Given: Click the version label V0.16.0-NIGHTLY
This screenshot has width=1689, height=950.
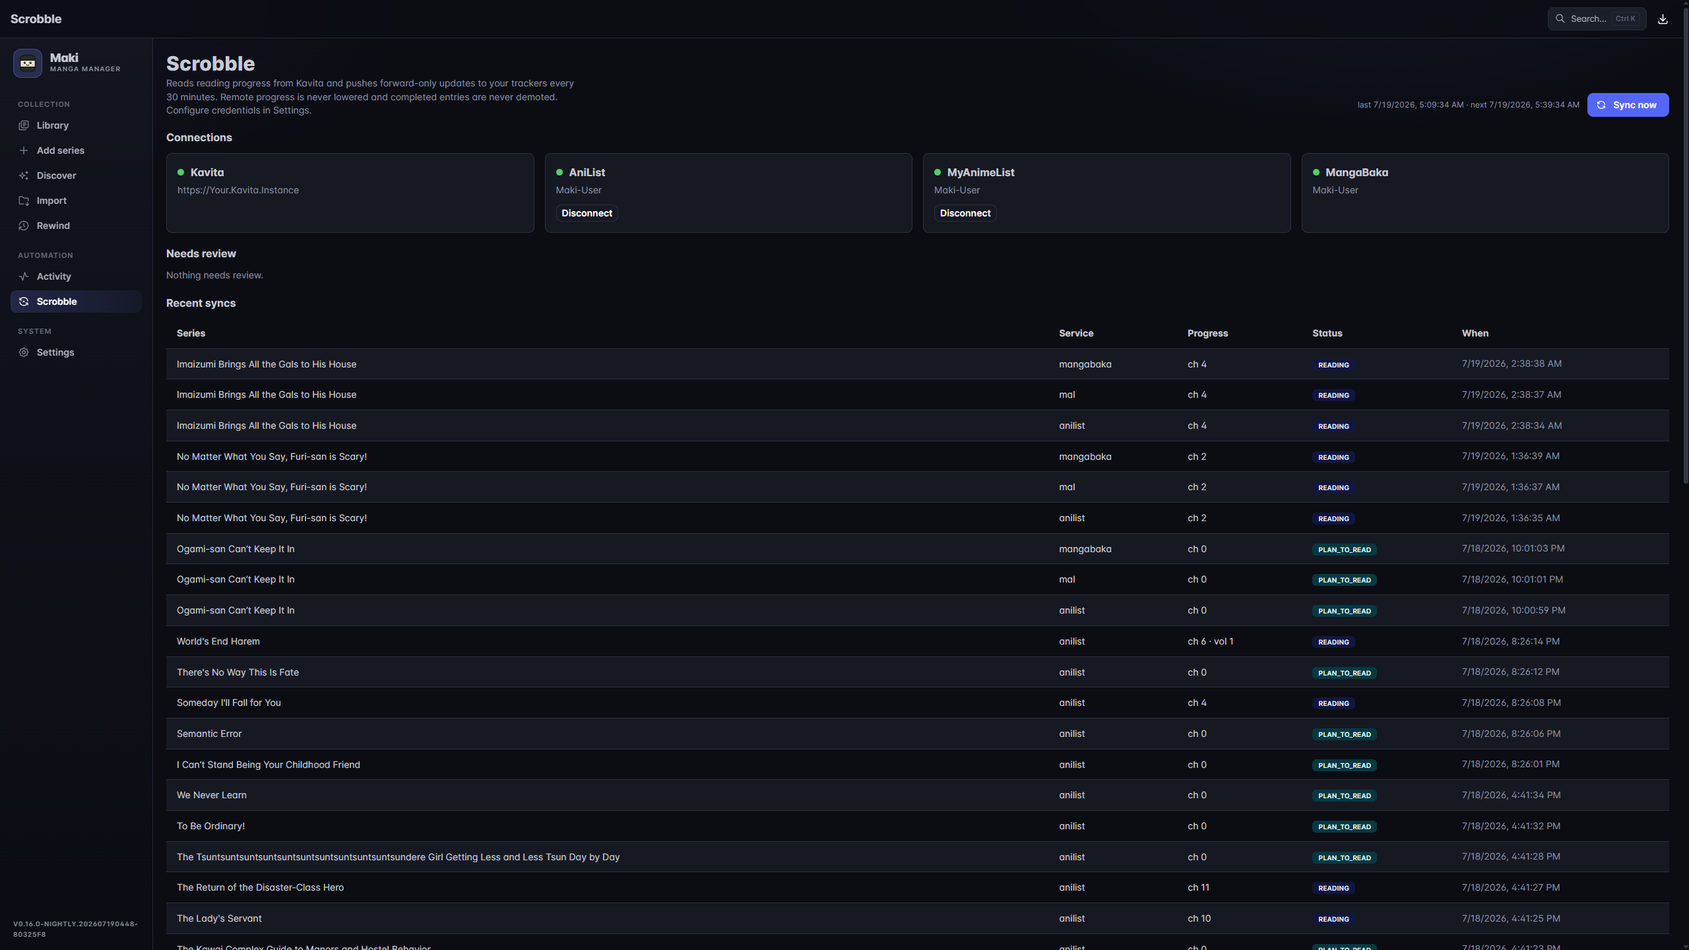Looking at the screenshot, I should pos(75,929).
